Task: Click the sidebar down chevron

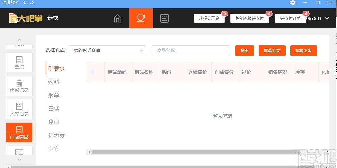Action: click(x=19, y=160)
